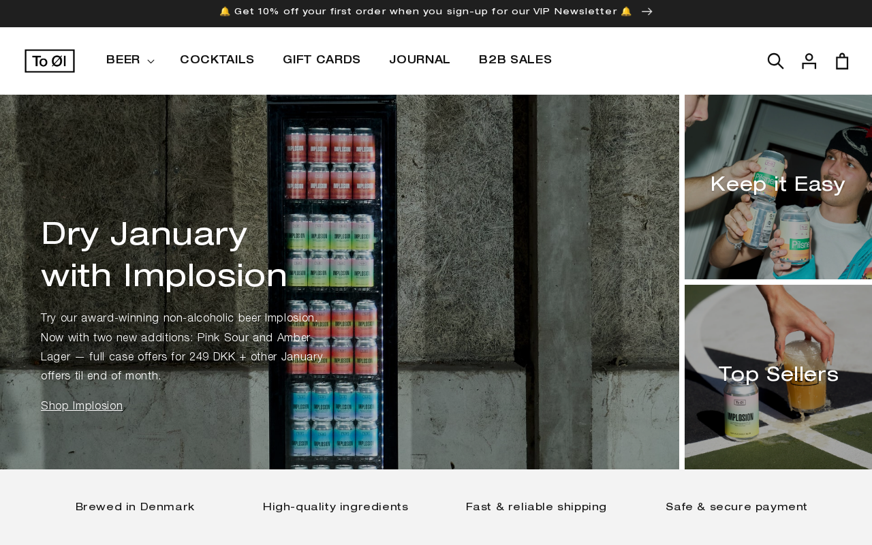Click the arrow in the announcement bar
Image resolution: width=872 pixels, height=545 pixels.
[x=647, y=12]
